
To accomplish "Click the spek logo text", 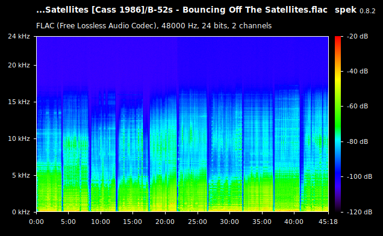I will [x=346, y=10].
